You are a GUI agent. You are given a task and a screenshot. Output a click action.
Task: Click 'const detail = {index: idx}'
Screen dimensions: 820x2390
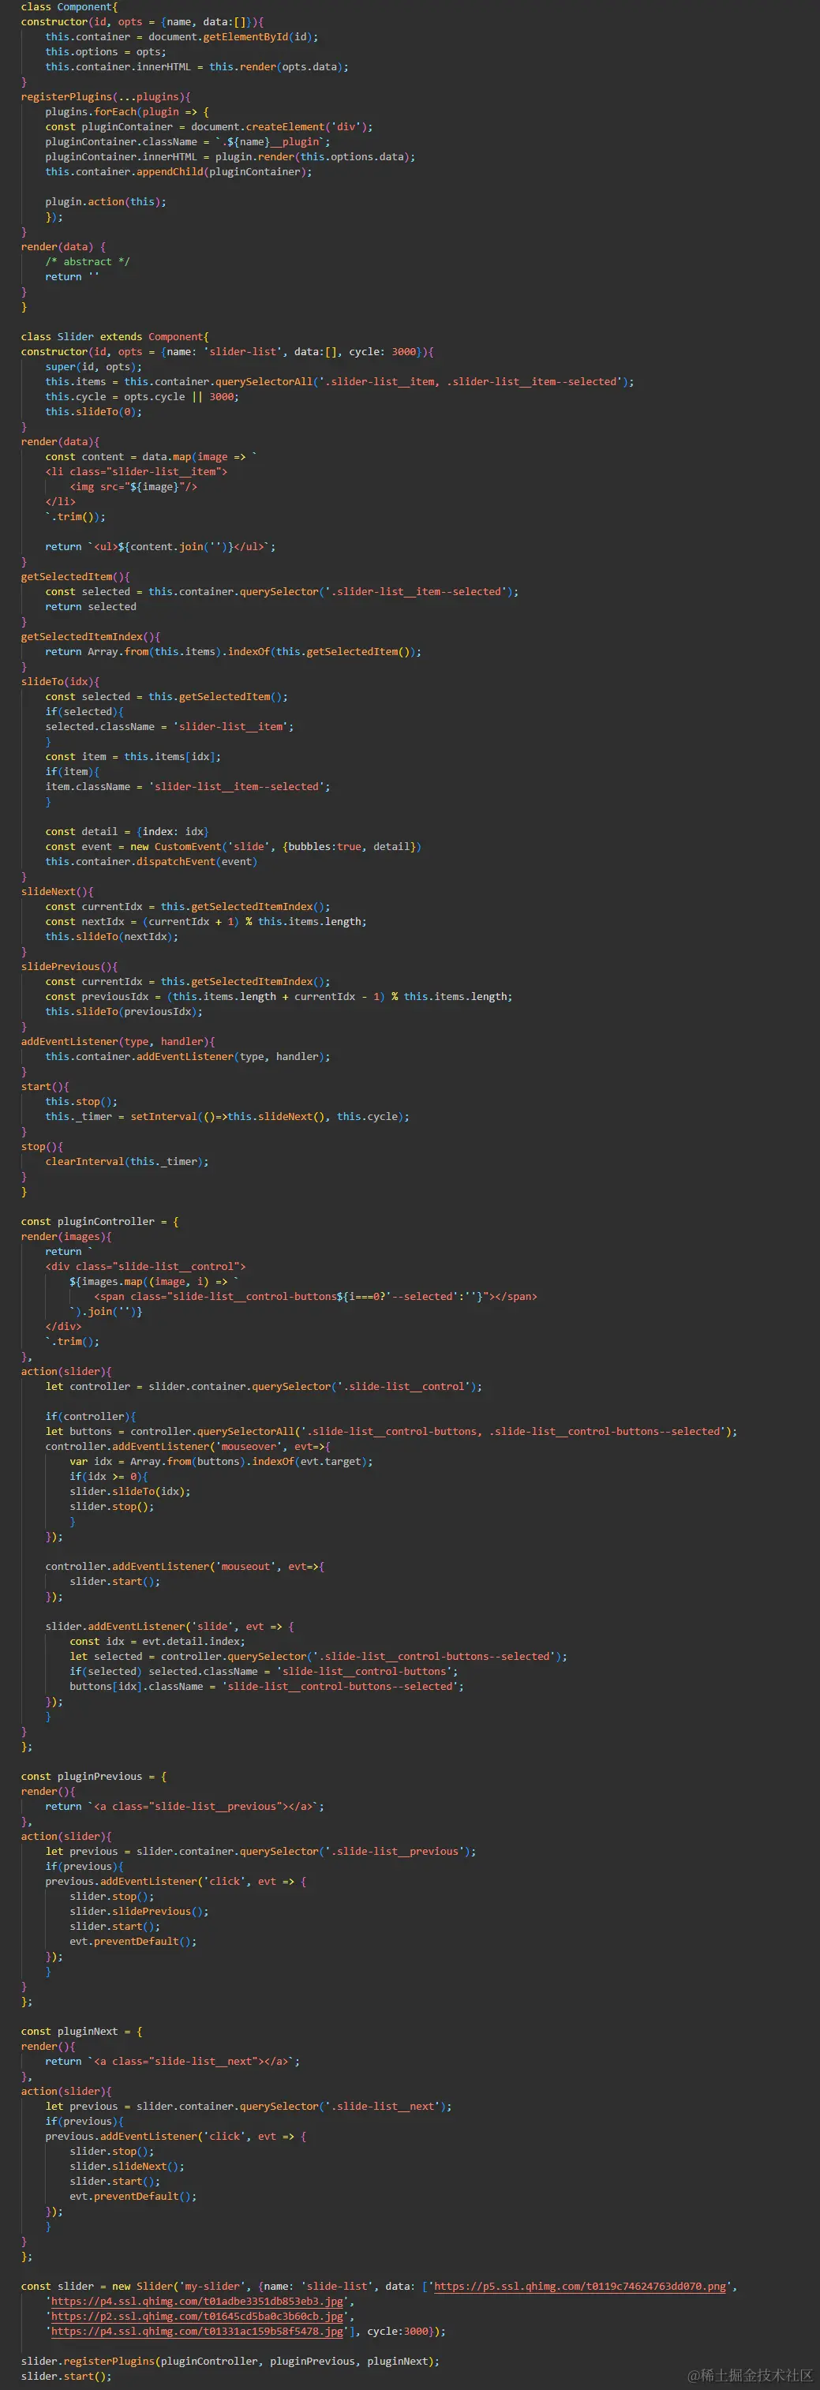[127, 831]
